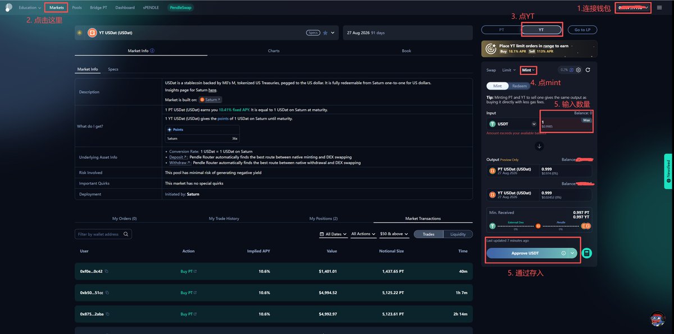Switch to YT token toggle
674x334 pixels.
pos(541,30)
